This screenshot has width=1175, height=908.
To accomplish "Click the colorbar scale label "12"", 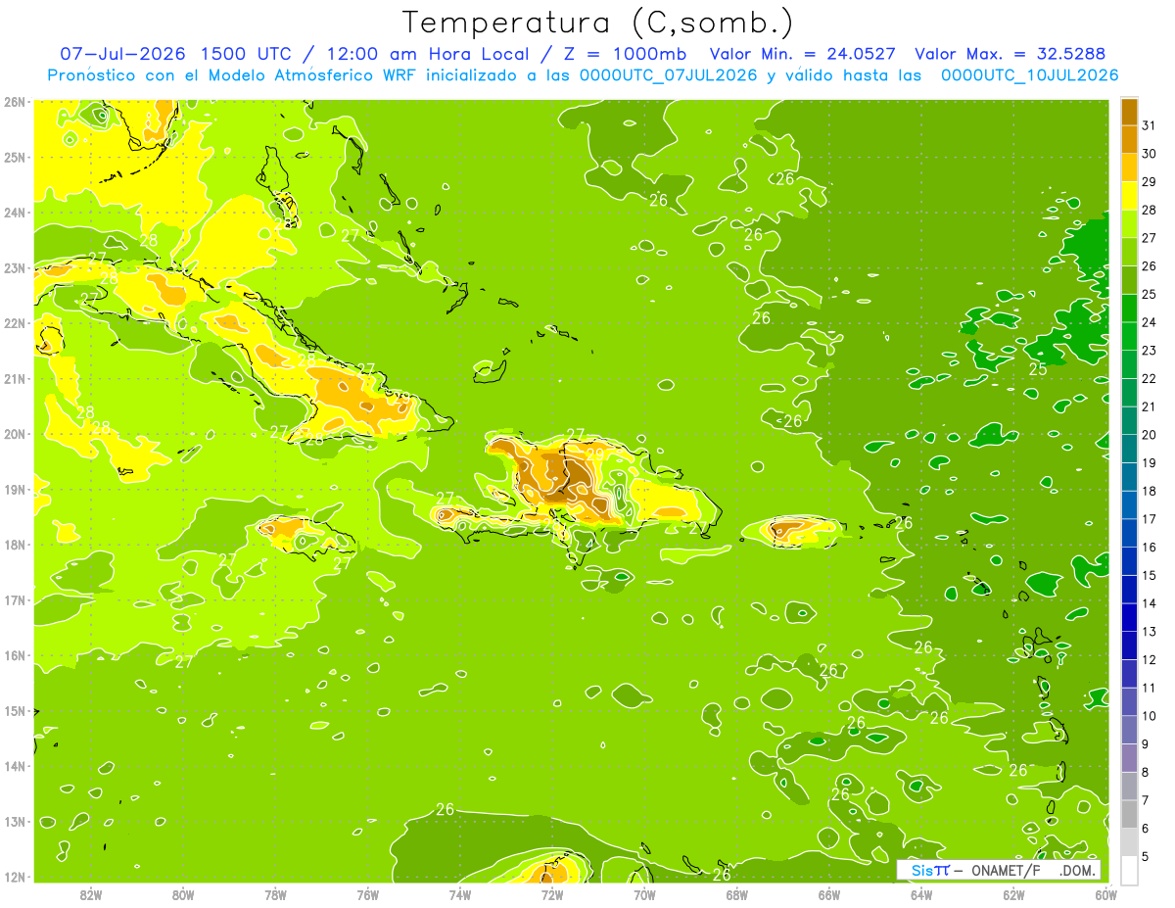I will click(1149, 660).
